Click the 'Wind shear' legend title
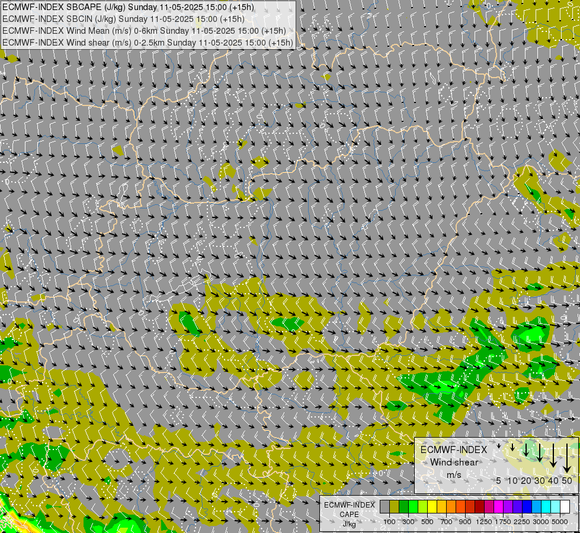The width and height of the screenshot is (580, 533). [x=454, y=462]
